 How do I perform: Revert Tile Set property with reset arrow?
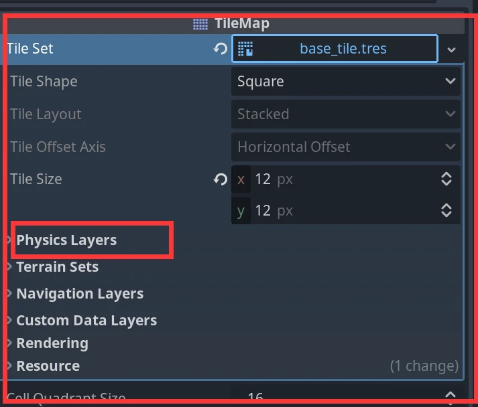tap(221, 49)
